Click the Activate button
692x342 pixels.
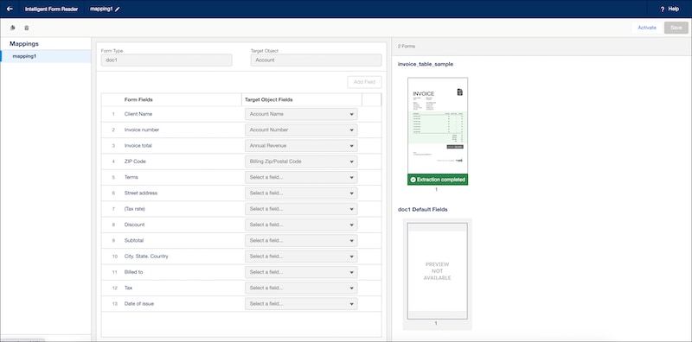647,28
